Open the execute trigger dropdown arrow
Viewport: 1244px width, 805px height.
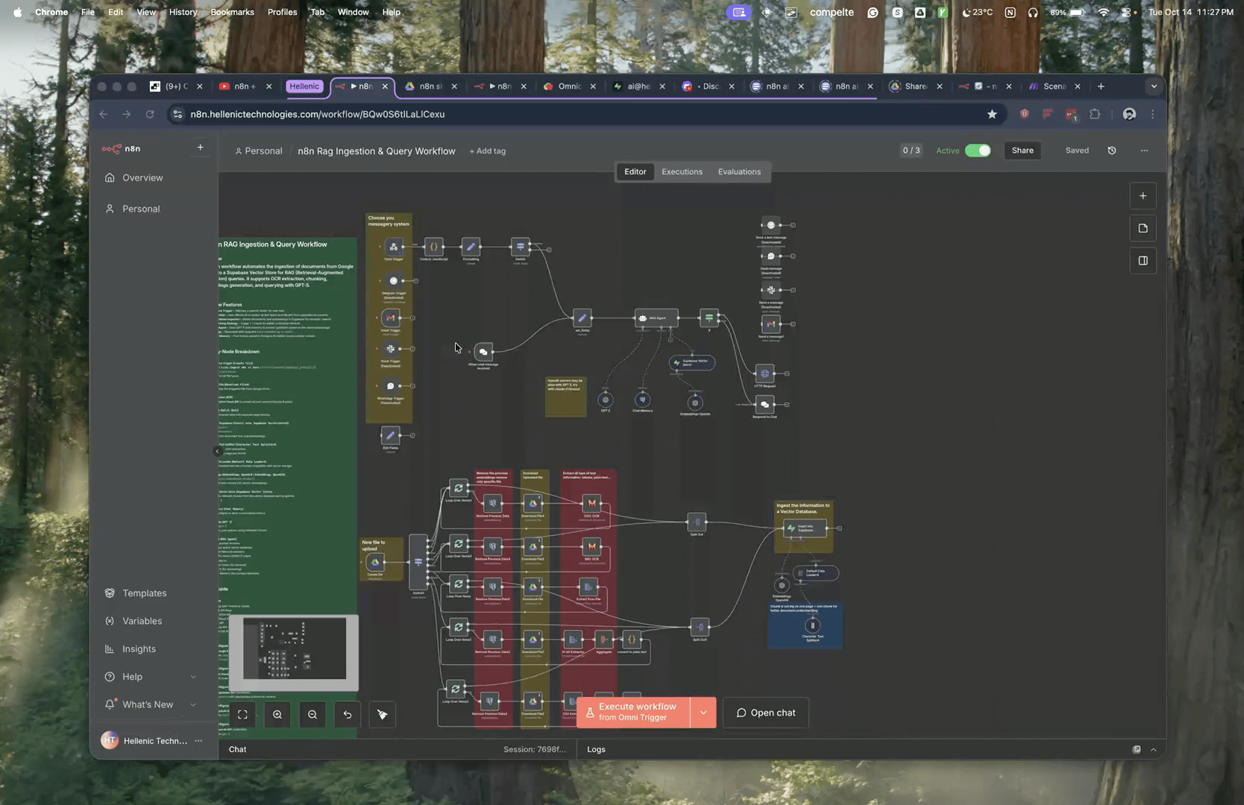tap(703, 713)
